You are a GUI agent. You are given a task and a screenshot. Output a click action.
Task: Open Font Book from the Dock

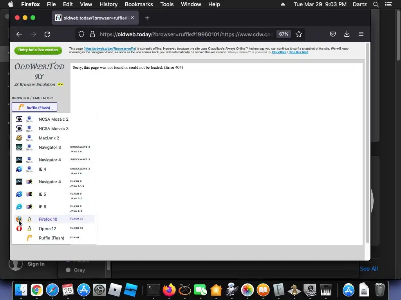(279, 290)
